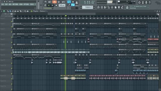Toggle the metronome

pos(45,2)
